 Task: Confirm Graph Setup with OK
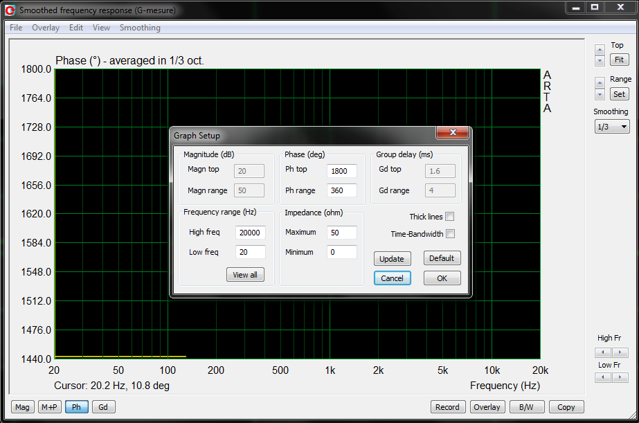tap(442, 278)
